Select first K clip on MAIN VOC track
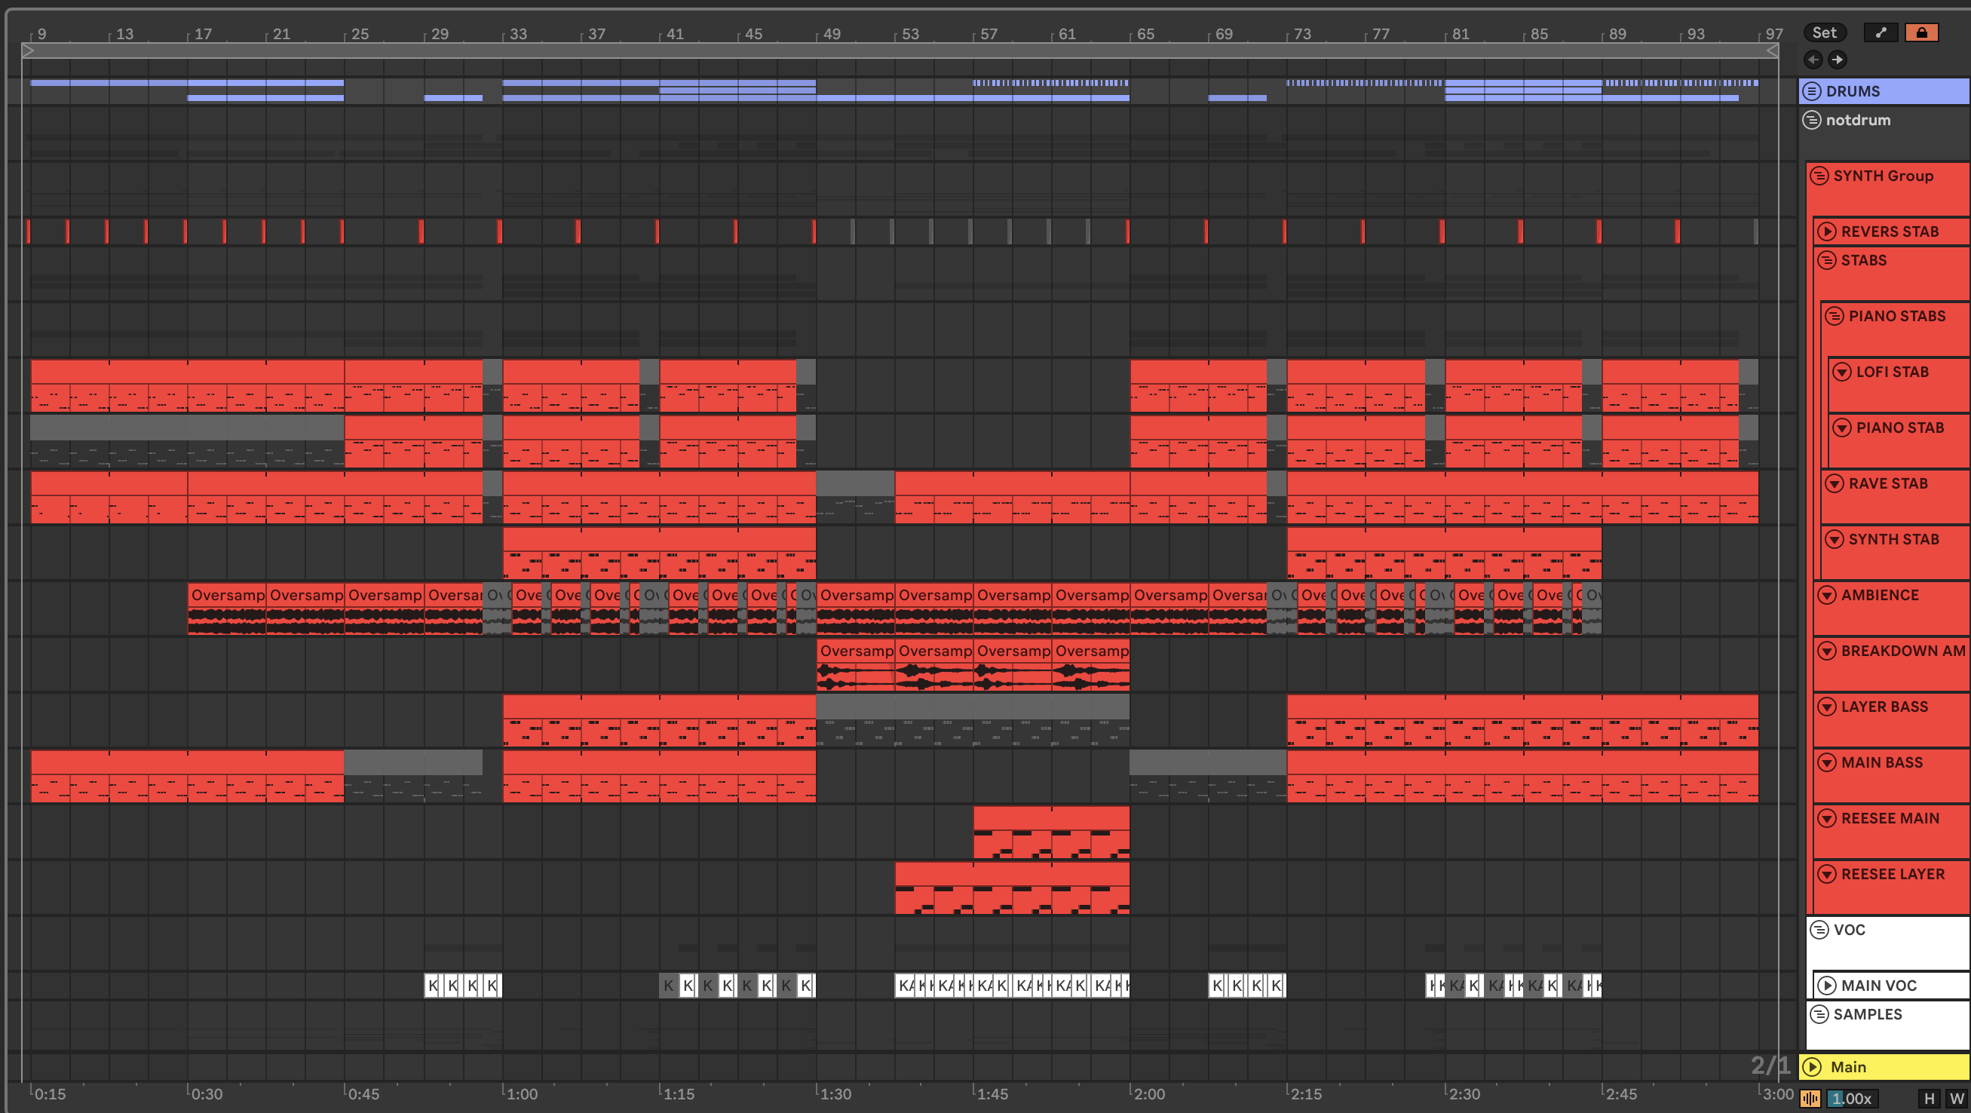1971x1113 pixels. click(433, 986)
